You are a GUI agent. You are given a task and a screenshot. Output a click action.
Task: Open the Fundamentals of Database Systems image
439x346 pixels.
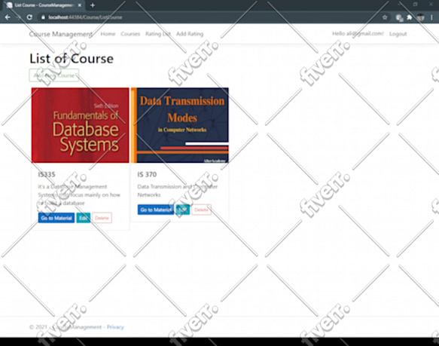[x=80, y=125]
